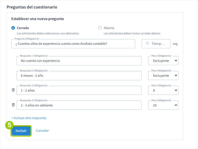
Task: Delete answer 3 with trash icon
Action: pos(13,90)
